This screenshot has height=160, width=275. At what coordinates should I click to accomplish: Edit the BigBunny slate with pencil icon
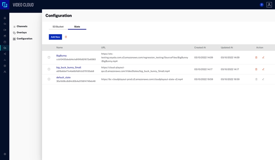tap(263, 58)
